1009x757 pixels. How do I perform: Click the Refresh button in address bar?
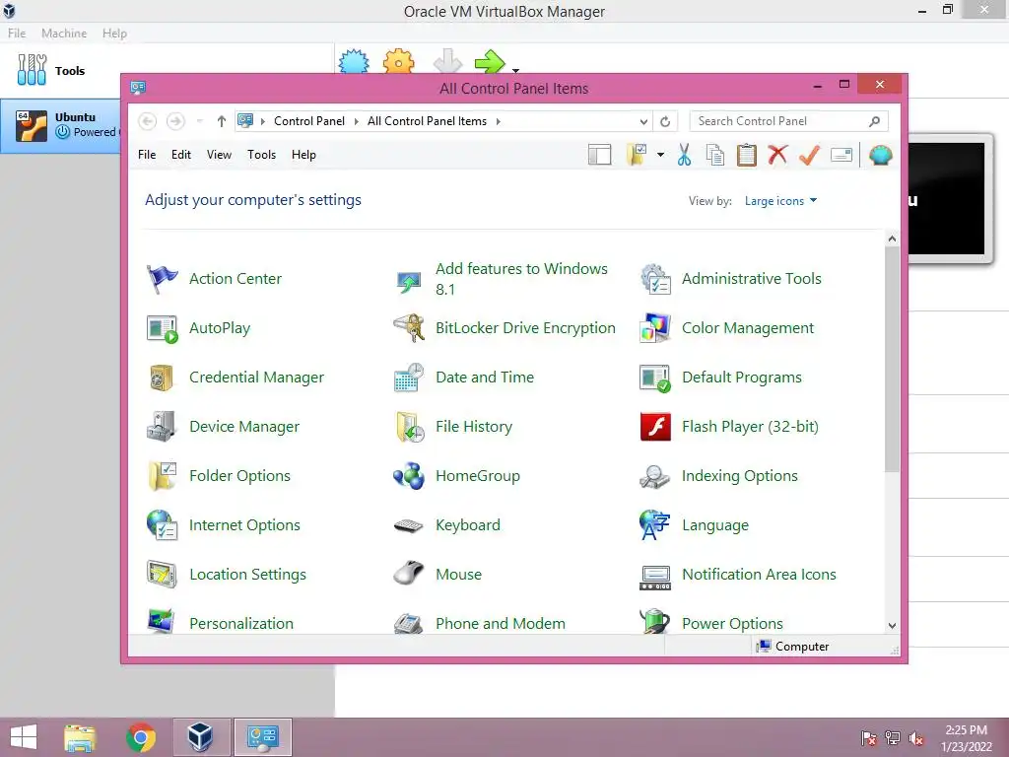[665, 121]
